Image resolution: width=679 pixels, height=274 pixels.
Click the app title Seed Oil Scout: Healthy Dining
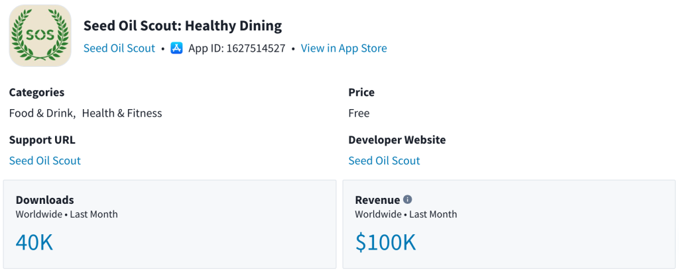(x=182, y=26)
